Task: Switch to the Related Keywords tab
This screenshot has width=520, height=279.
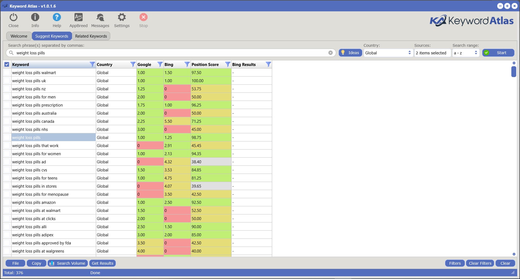Action: (91, 36)
